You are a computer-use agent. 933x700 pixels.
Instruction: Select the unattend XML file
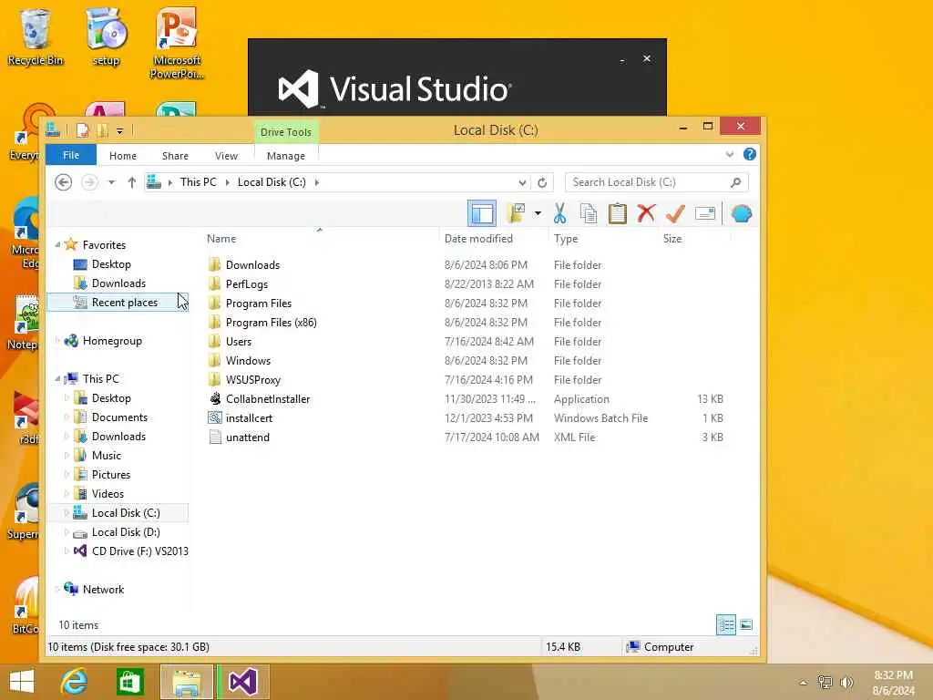pyautogui.click(x=248, y=437)
